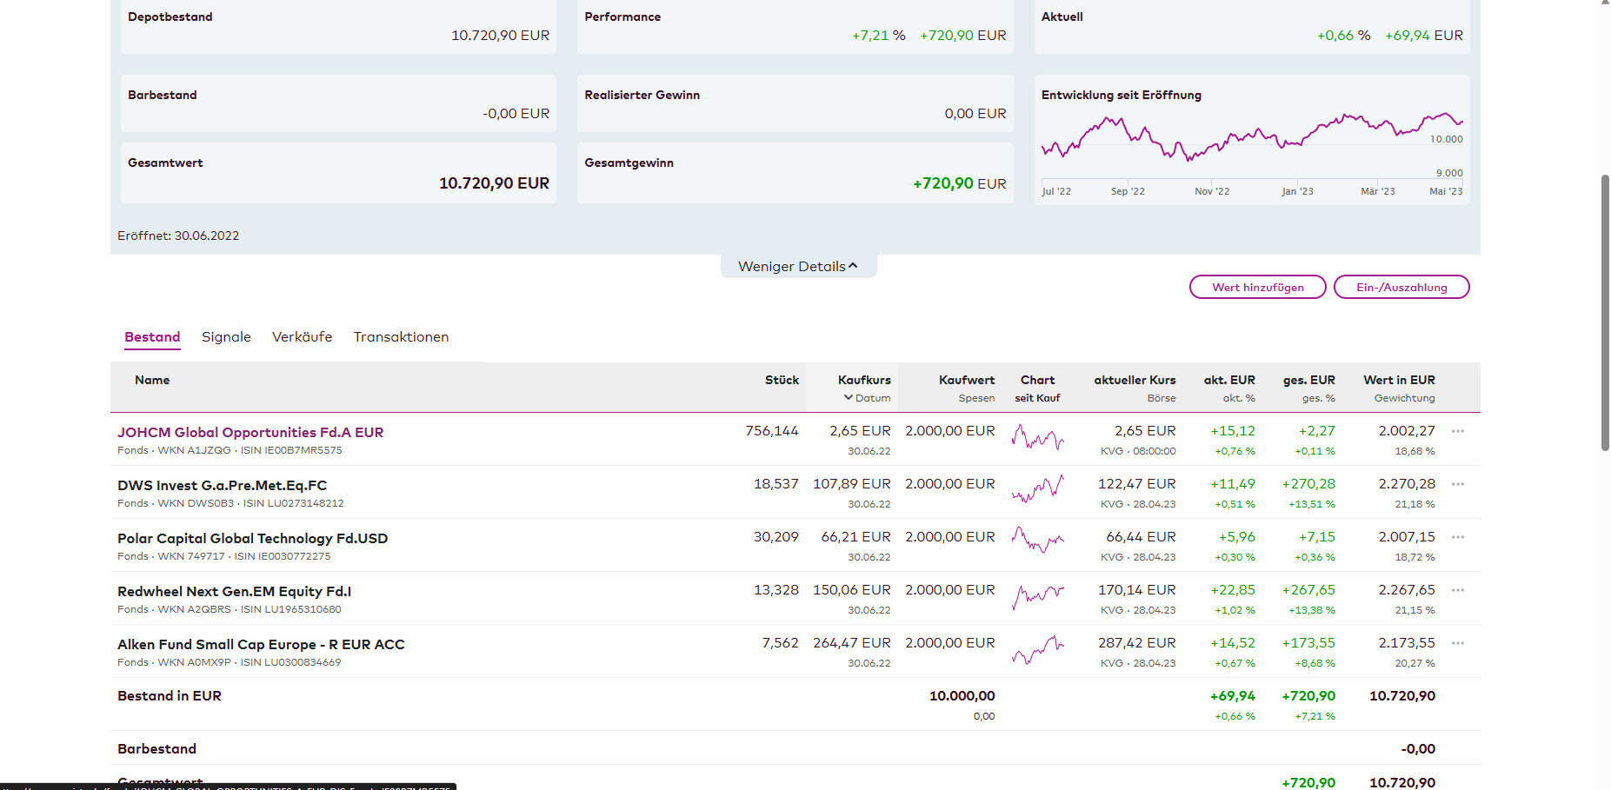Image resolution: width=1611 pixels, height=790 pixels.
Task: Switch to the Signale tab
Action: [226, 337]
